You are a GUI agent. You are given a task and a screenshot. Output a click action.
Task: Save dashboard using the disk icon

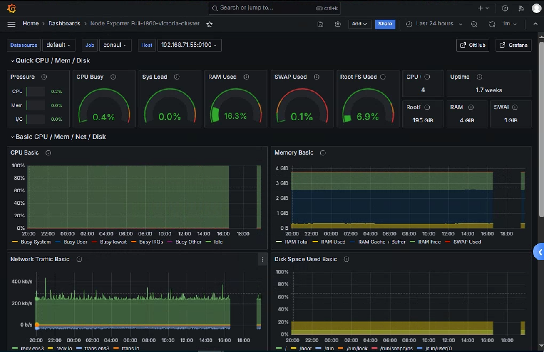[x=320, y=24]
